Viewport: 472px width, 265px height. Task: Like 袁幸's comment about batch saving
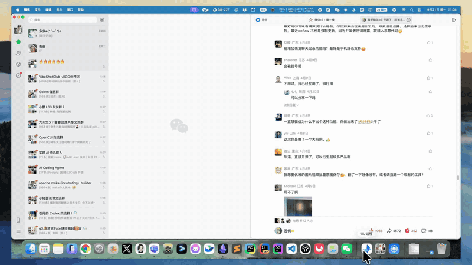pos(431,169)
